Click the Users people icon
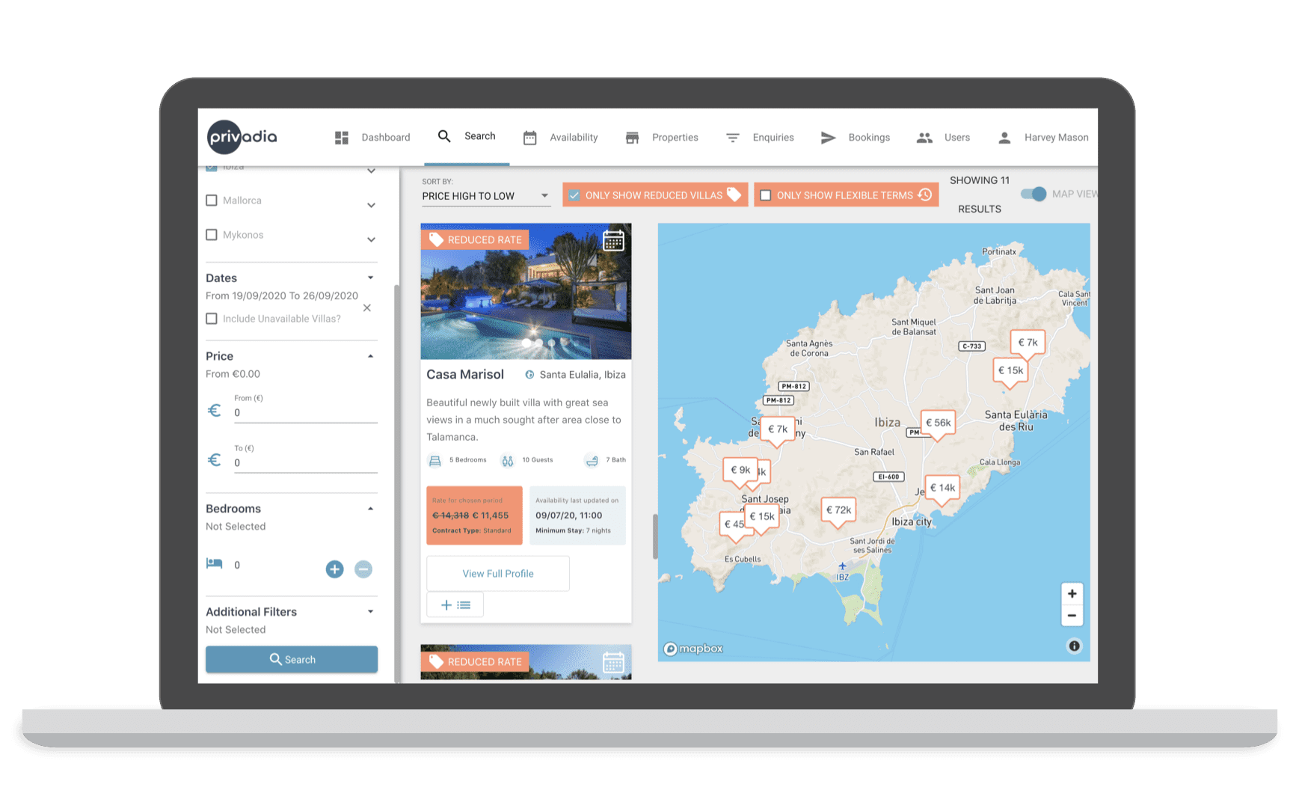The width and height of the screenshot is (1299, 808). (924, 138)
